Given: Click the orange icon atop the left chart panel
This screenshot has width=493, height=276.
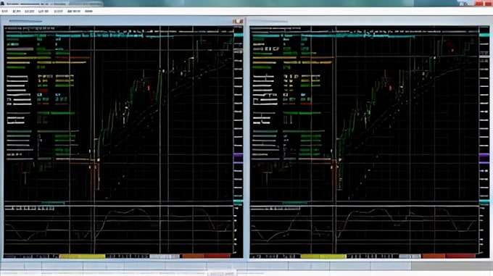Looking at the screenshot, I should [x=238, y=21].
